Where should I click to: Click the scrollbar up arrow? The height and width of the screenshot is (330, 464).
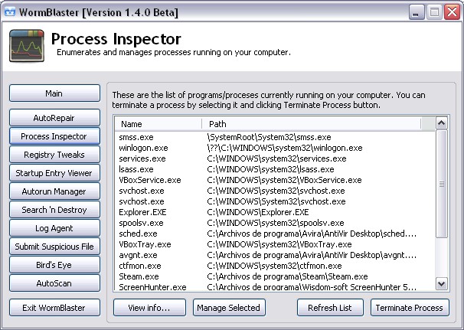pyautogui.click(x=442, y=123)
